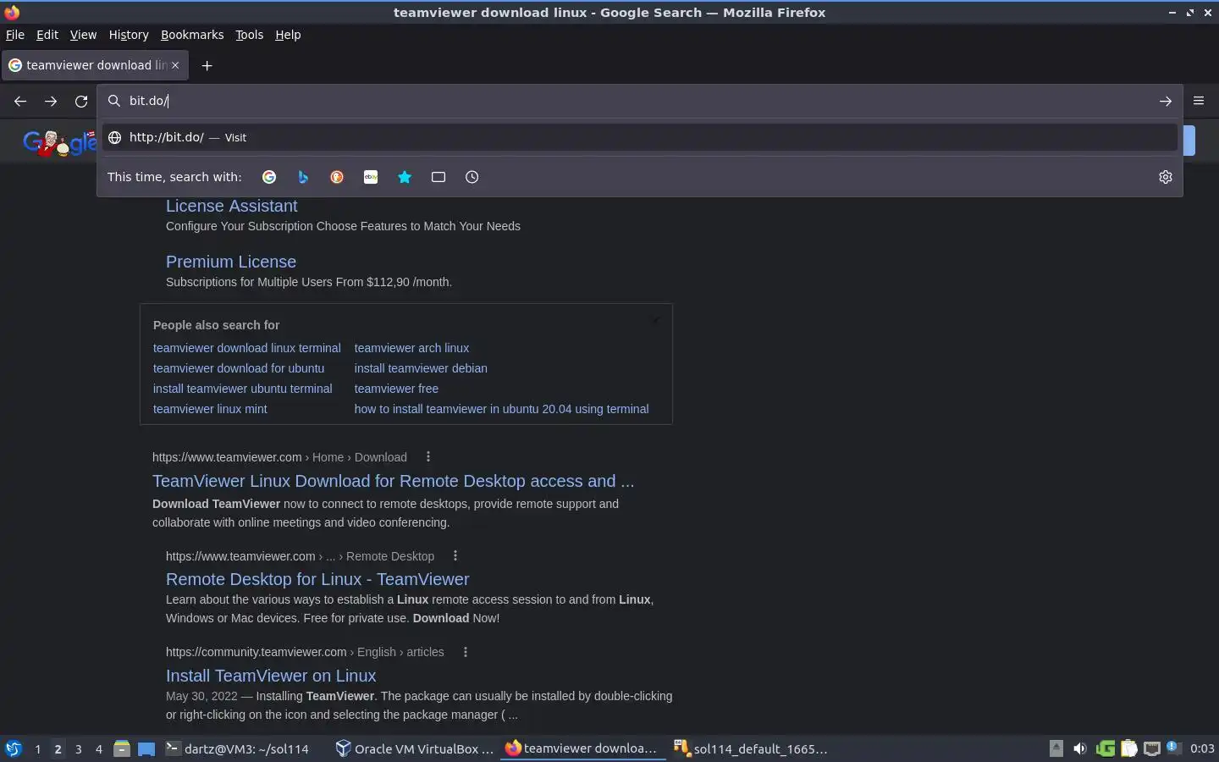1219x762 pixels.
Task: Click the Google logo on the page
Action: [59, 142]
